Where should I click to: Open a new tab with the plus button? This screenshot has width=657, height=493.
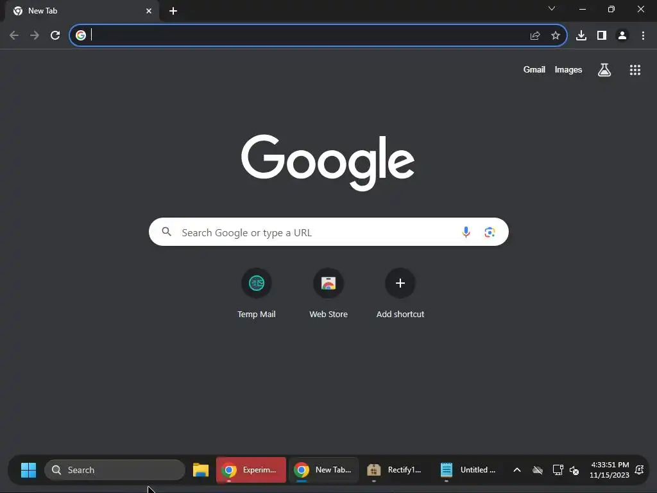point(173,11)
